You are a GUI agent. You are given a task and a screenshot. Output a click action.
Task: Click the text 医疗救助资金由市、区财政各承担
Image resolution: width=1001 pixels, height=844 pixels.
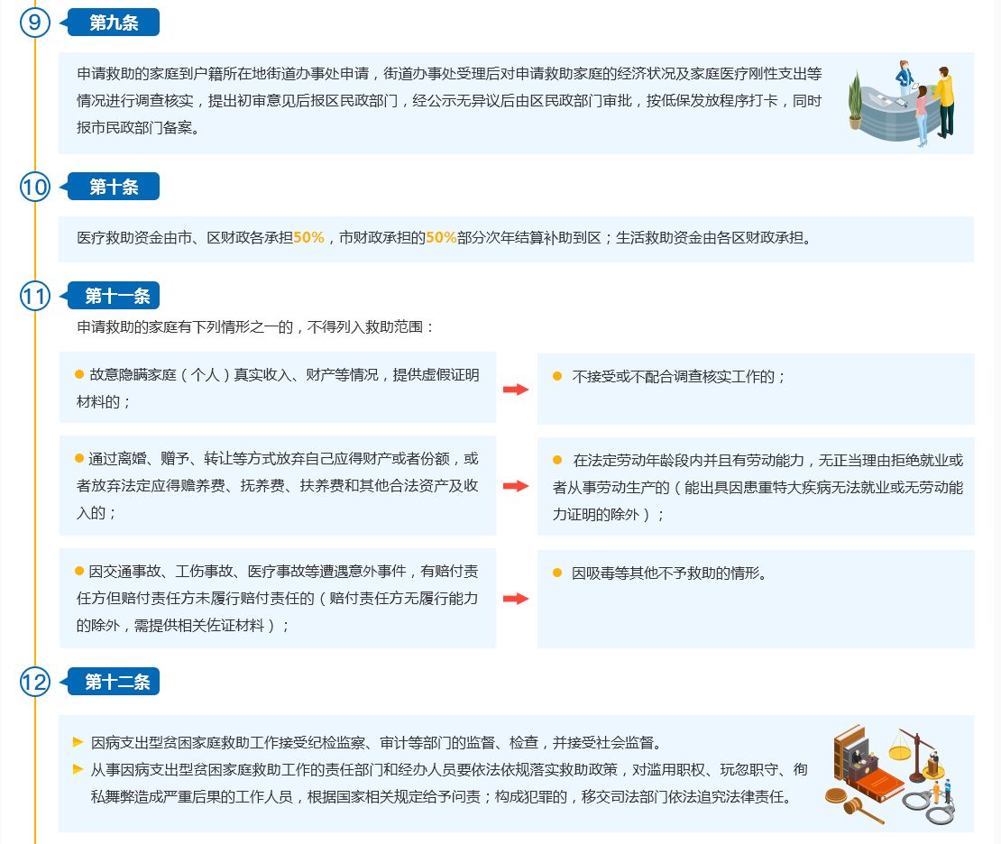[185, 237]
